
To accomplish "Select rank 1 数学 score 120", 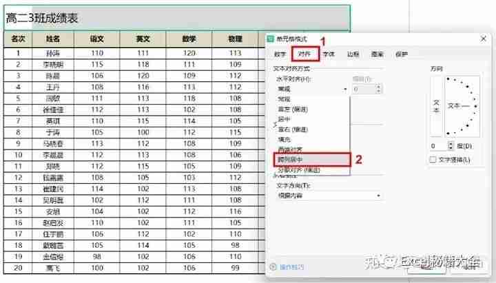I will click(189, 53).
